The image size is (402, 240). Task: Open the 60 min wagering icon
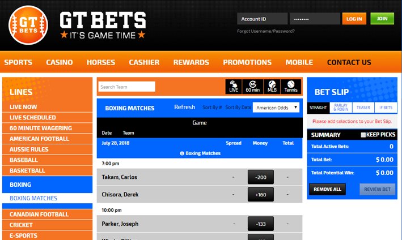coord(252,87)
